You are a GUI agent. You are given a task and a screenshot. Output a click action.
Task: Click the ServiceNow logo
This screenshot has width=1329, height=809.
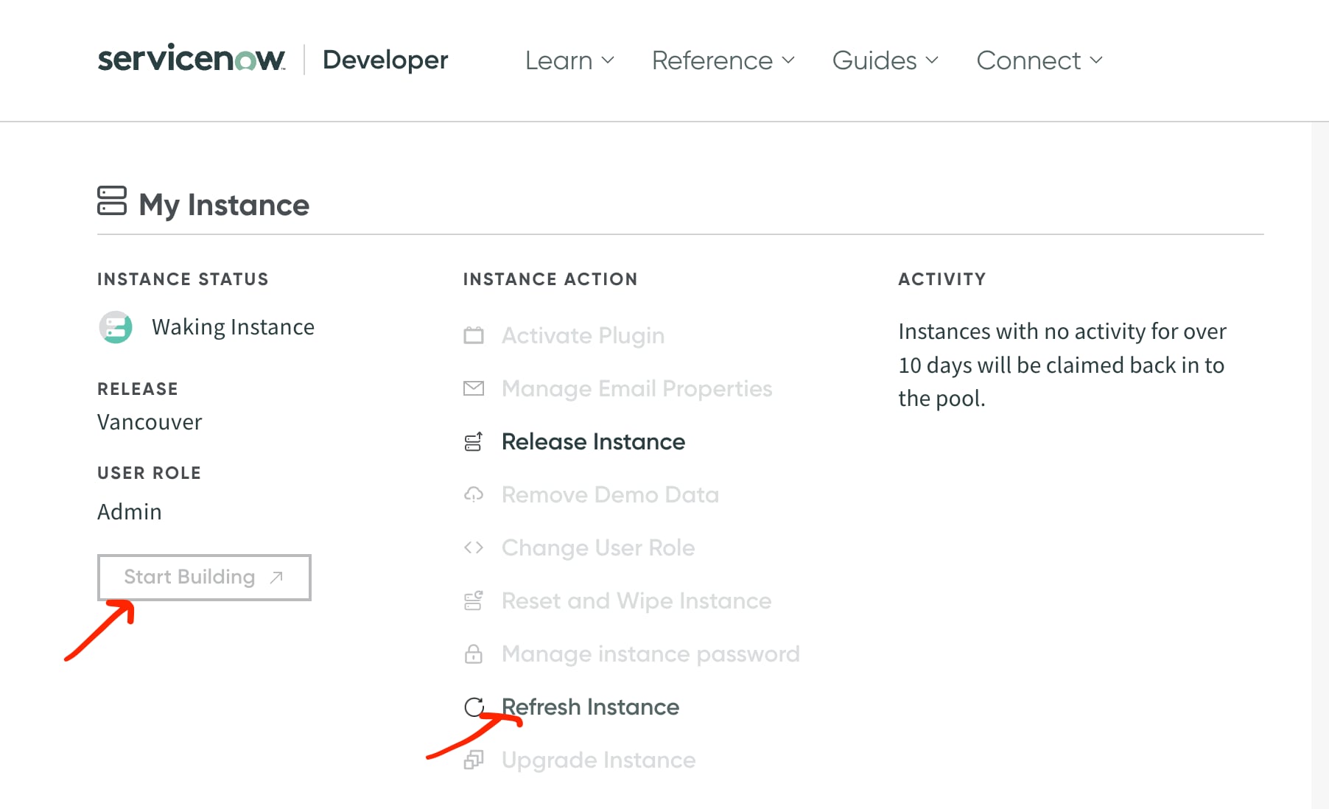[x=192, y=59]
